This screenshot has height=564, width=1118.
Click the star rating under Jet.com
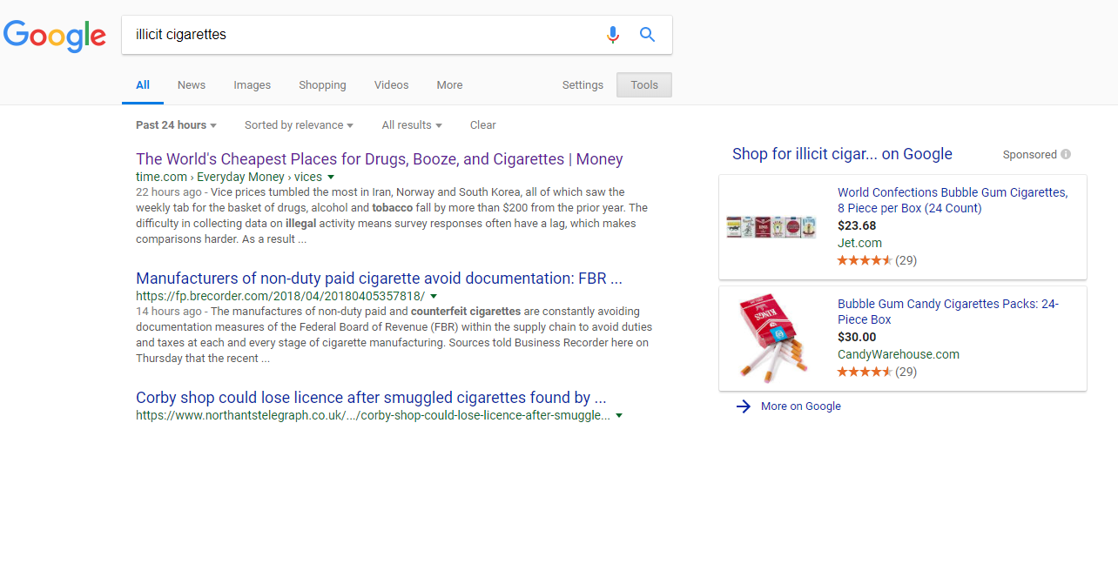865,260
